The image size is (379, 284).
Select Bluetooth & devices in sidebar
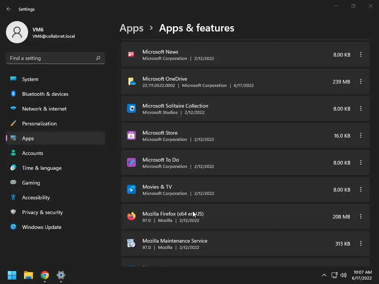click(45, 94)
